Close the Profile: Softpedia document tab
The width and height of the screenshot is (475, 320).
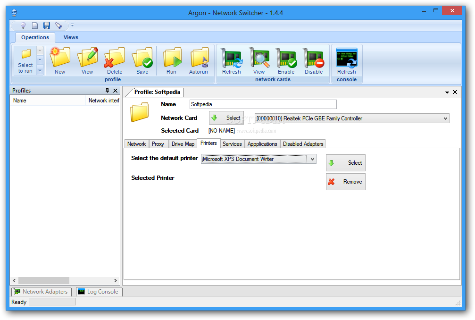[x=455, y=92]
